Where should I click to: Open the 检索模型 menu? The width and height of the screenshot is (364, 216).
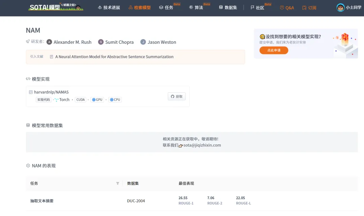tap(140, 8)
